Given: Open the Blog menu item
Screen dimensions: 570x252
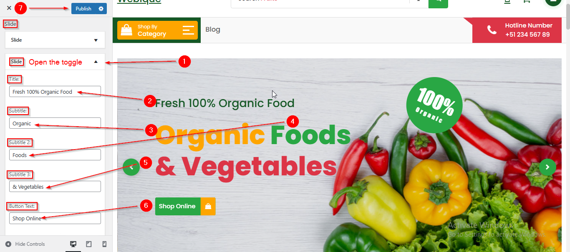Looking at the screenshot, I should click(x=213, y=30).
